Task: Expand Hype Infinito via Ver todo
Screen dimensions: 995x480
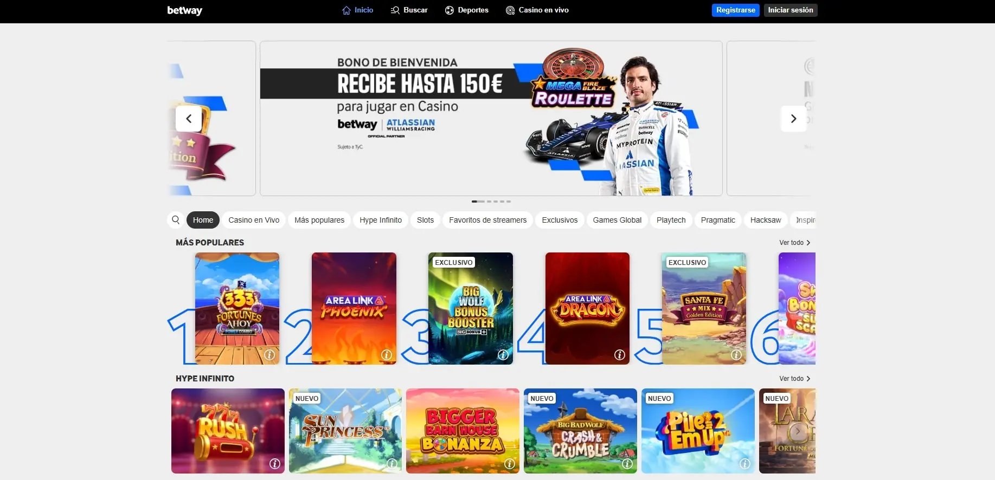Action: coord(795,379)
